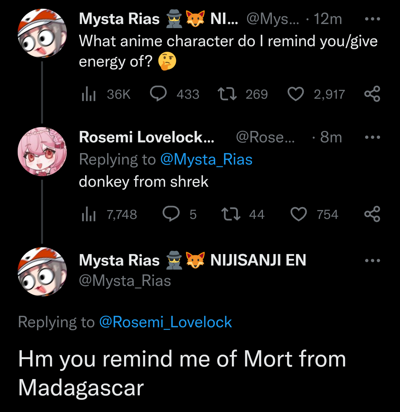The height and width of the screenshot is (412, 400).
Task: Open more options on Mysta's 12m tweet
Action: click(372, 19)
